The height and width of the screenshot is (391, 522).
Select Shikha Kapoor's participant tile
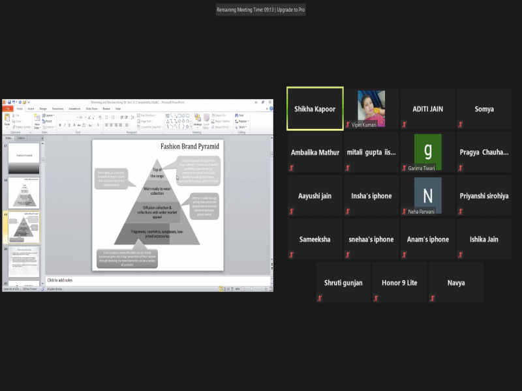tap(315, 109)
